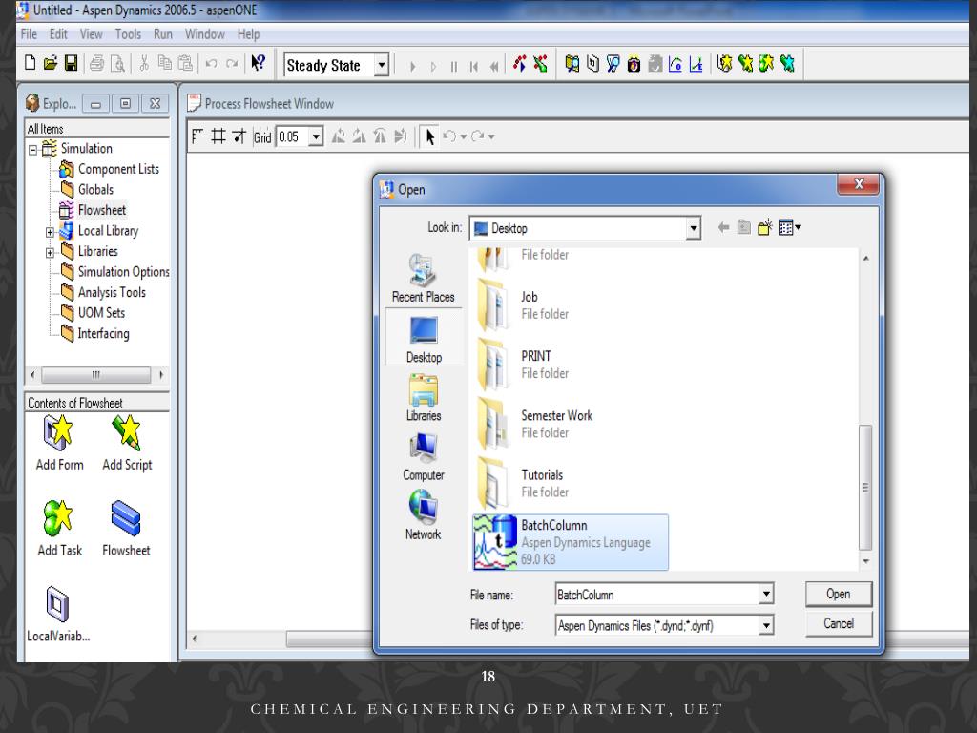Screen dimensions: 977x733
Task: Click the file list vertical scrollbar thumb
Action: [x=865, y=488]
